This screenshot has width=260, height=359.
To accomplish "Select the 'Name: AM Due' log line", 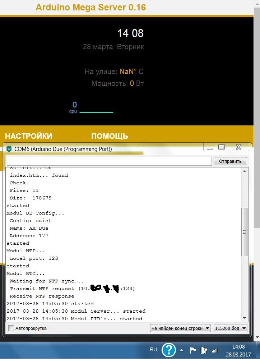I will pos(29,228).
